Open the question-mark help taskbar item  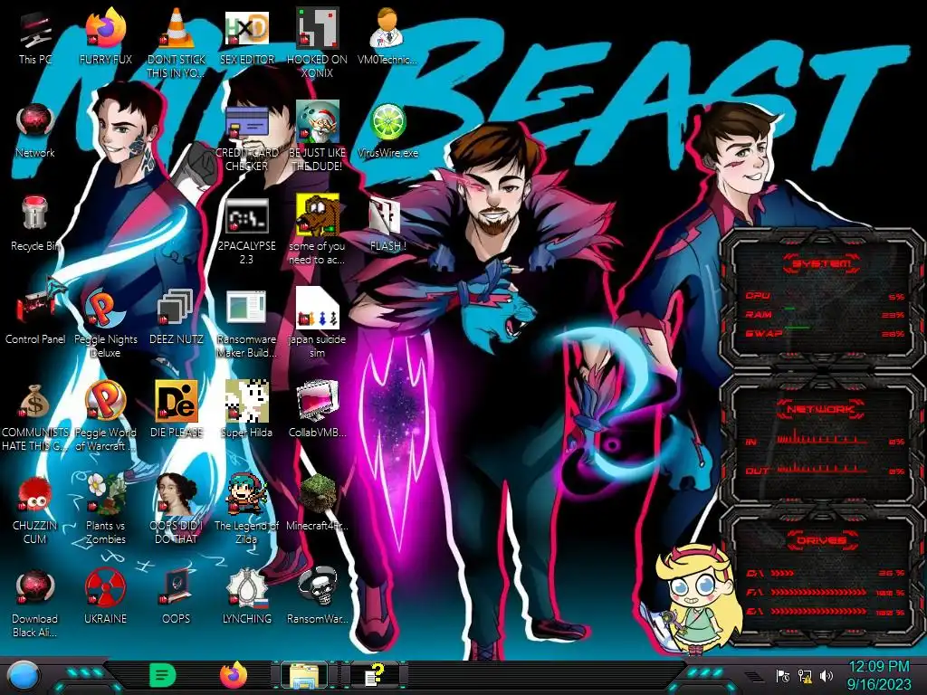coord(375,675)
